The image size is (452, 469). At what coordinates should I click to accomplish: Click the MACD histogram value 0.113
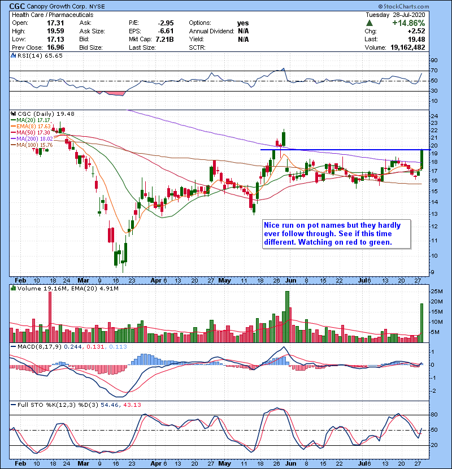(x=118, y=346)
